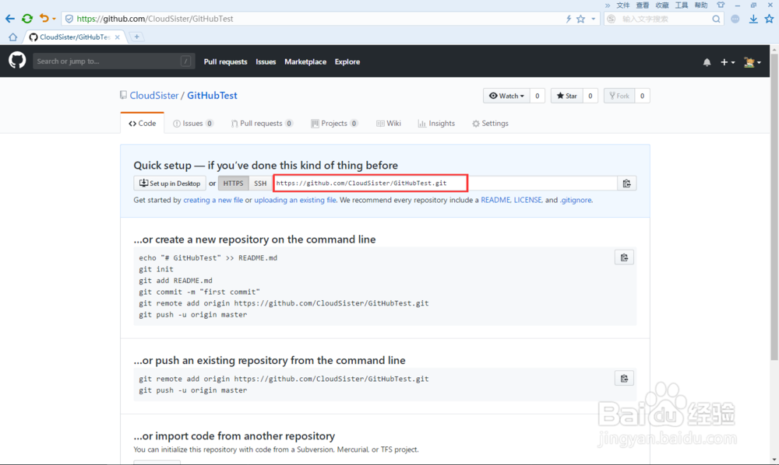779x465 pixels.
Task: Open the CloudSister owner link
Action: [x=154, y=96]
